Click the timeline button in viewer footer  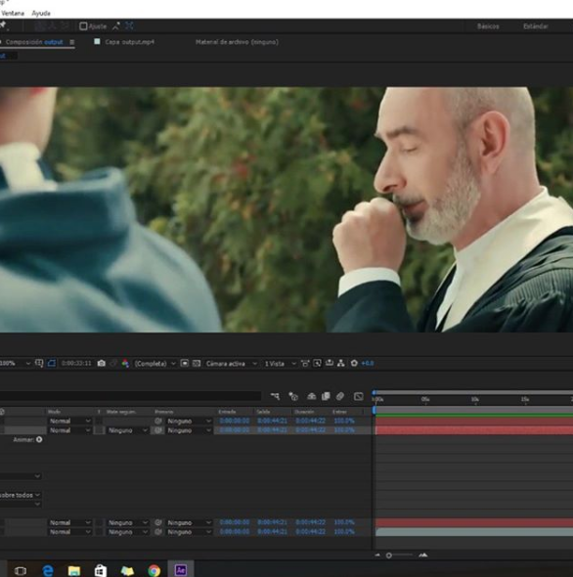330,363
